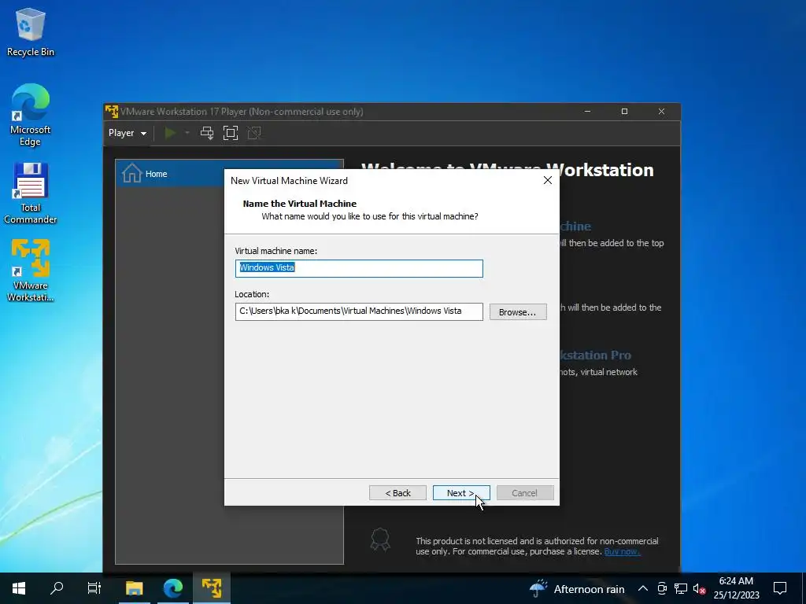Click VMware Player taskbar icon

[212, 588]
